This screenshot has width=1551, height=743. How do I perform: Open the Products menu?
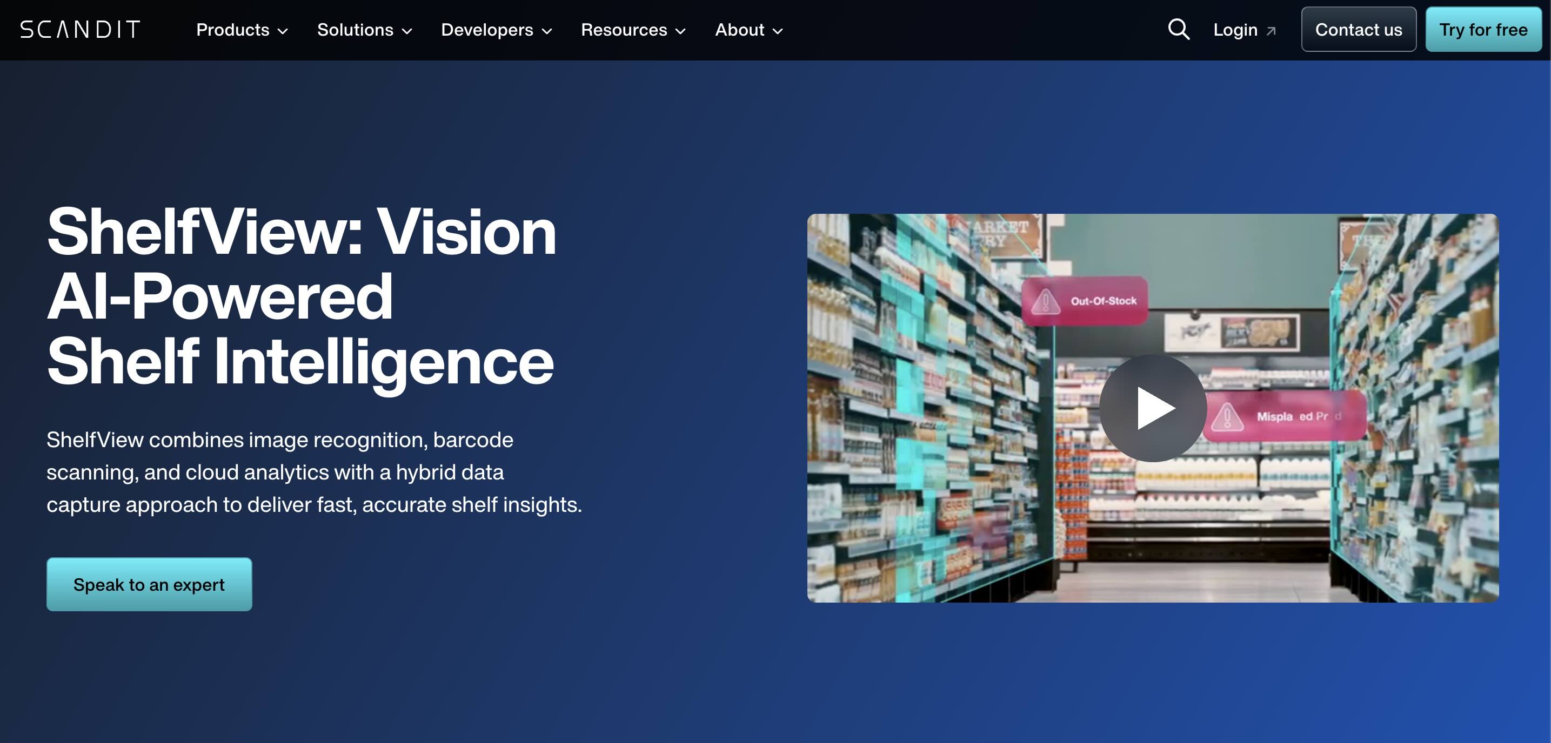(242, 30)
